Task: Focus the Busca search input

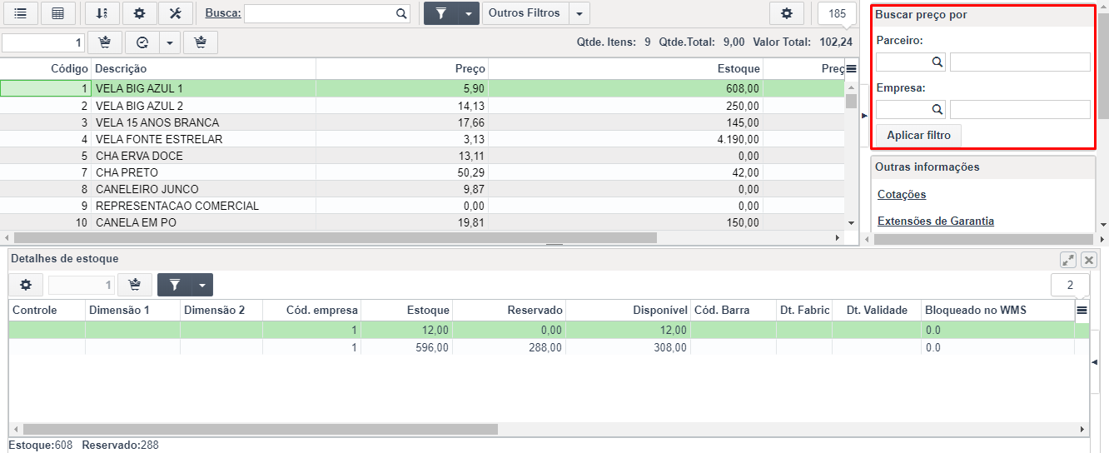Action: tap(321, 13)
